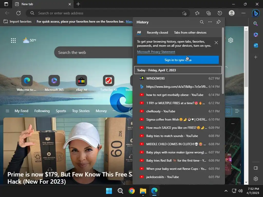Viewport: 263px width, 197px height.
Task: Add a site to the sidebar plus
Action: tap(256, 57)
